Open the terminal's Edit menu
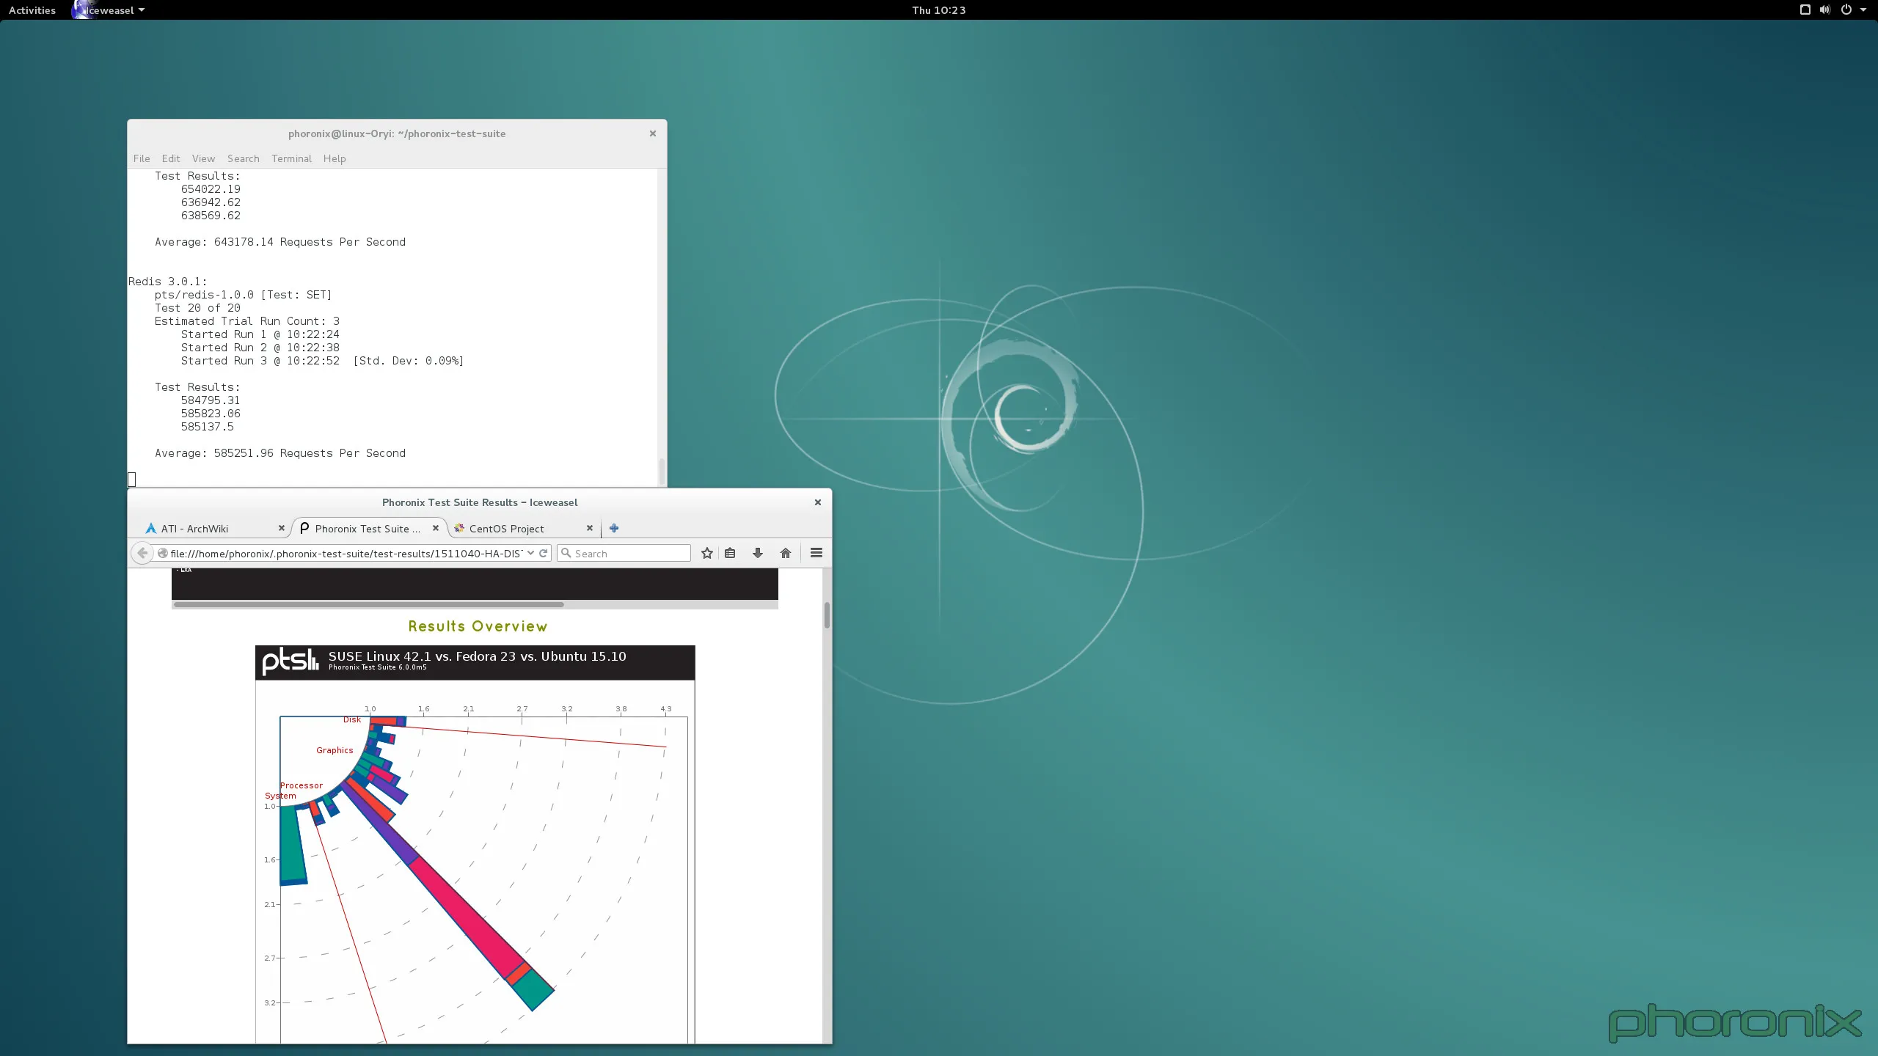Screen dimensions: 1878x1056 170,158
